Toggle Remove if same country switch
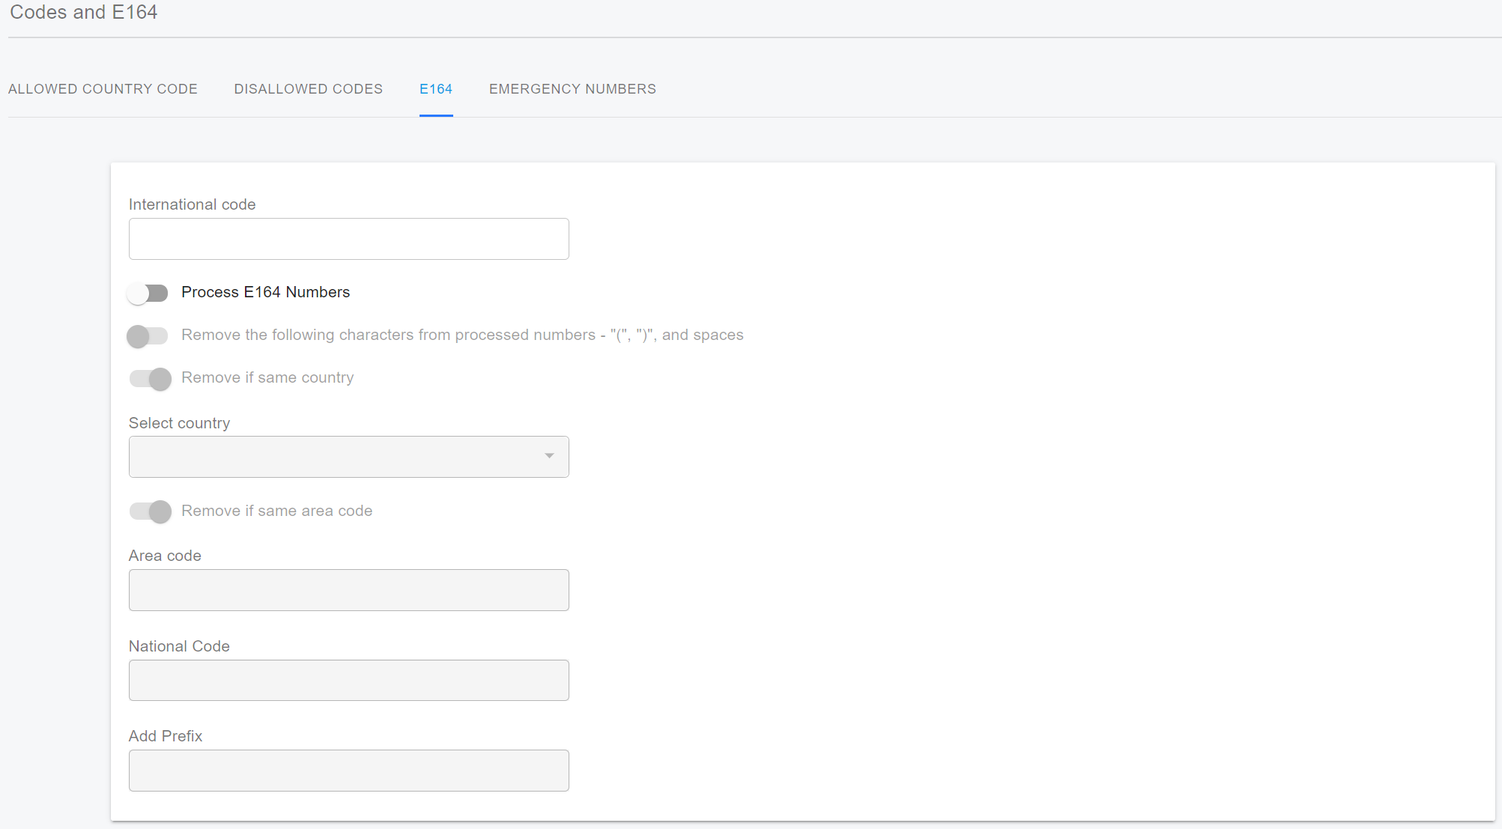Viewport: 1502px width, 829px height. coord(150,378)
